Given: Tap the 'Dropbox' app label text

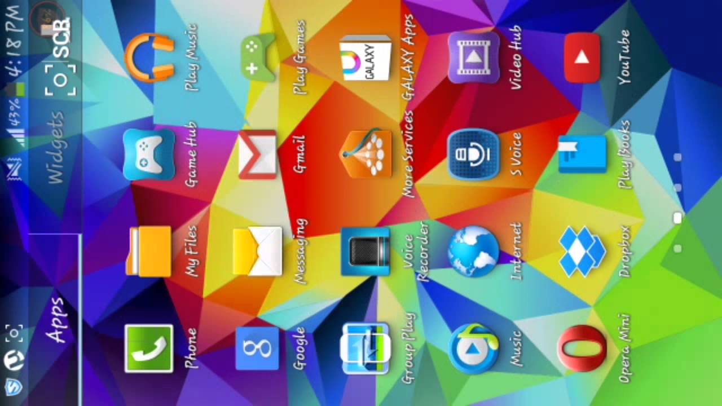Looking at the screenshot, I should click(624, 251).
